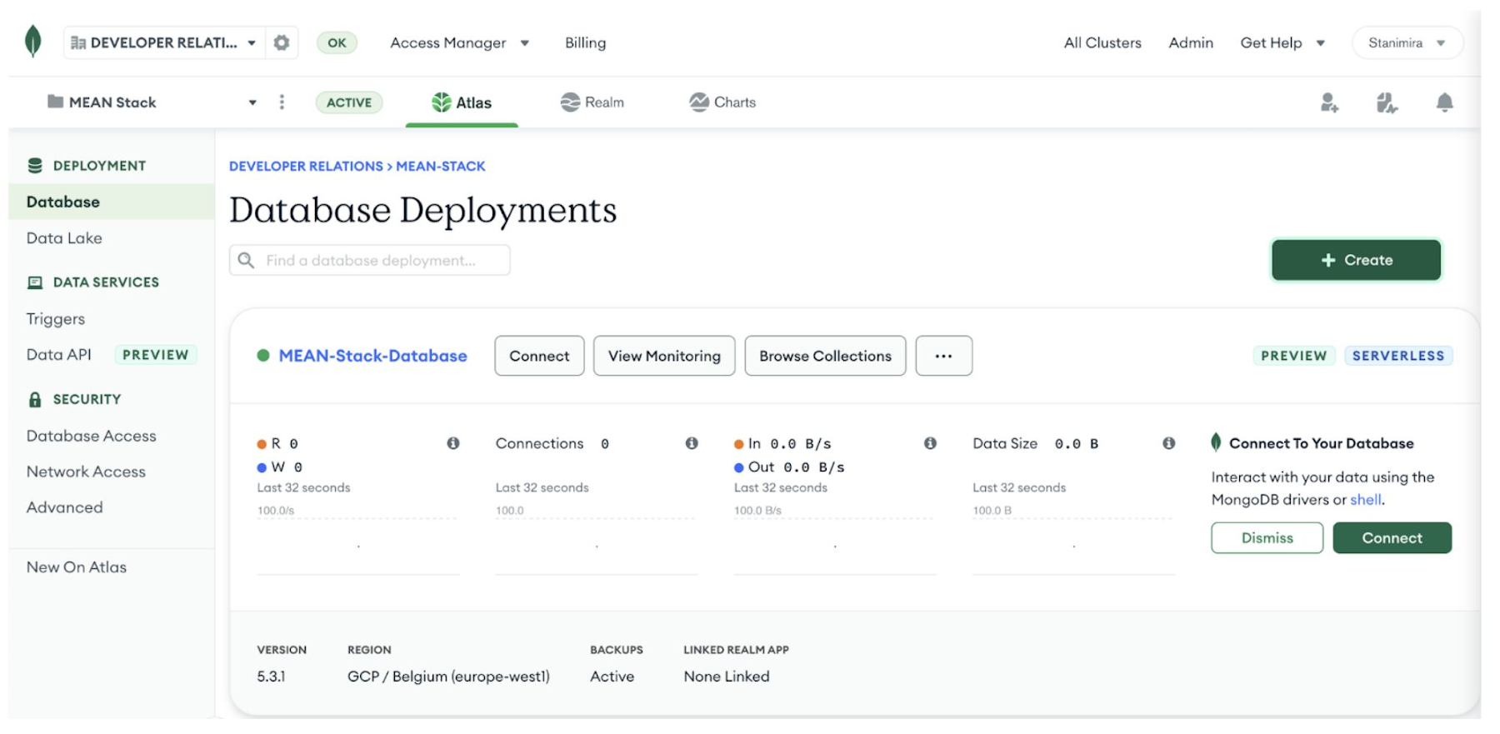Viewport: 1500px width, 734px height.
Task: Click version value '5.3.1'
Action: point(271,677)
